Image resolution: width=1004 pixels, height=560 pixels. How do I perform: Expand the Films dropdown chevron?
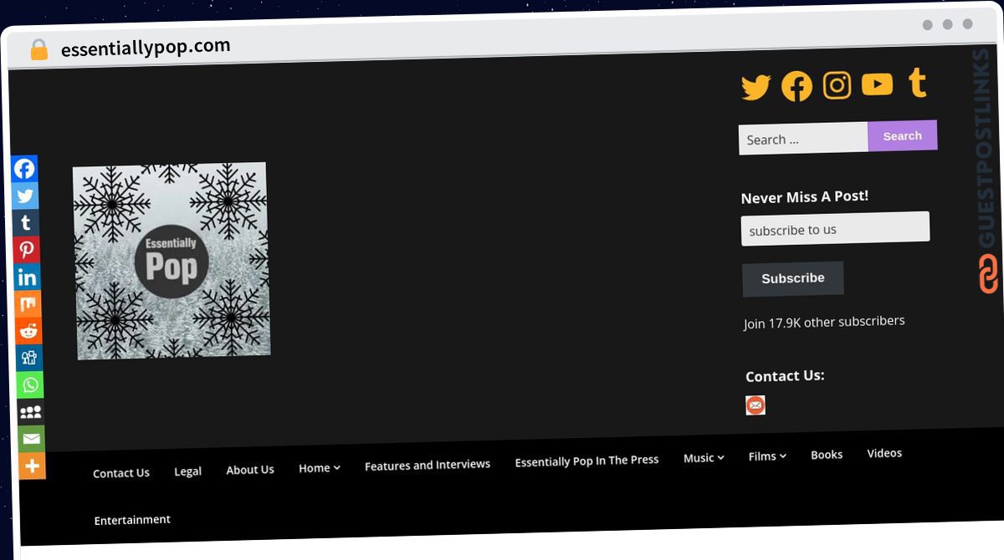pyautogui.click(x=784, y=456)
